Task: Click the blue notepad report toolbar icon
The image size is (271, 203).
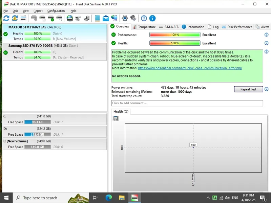Action: [x=97, y=18]
